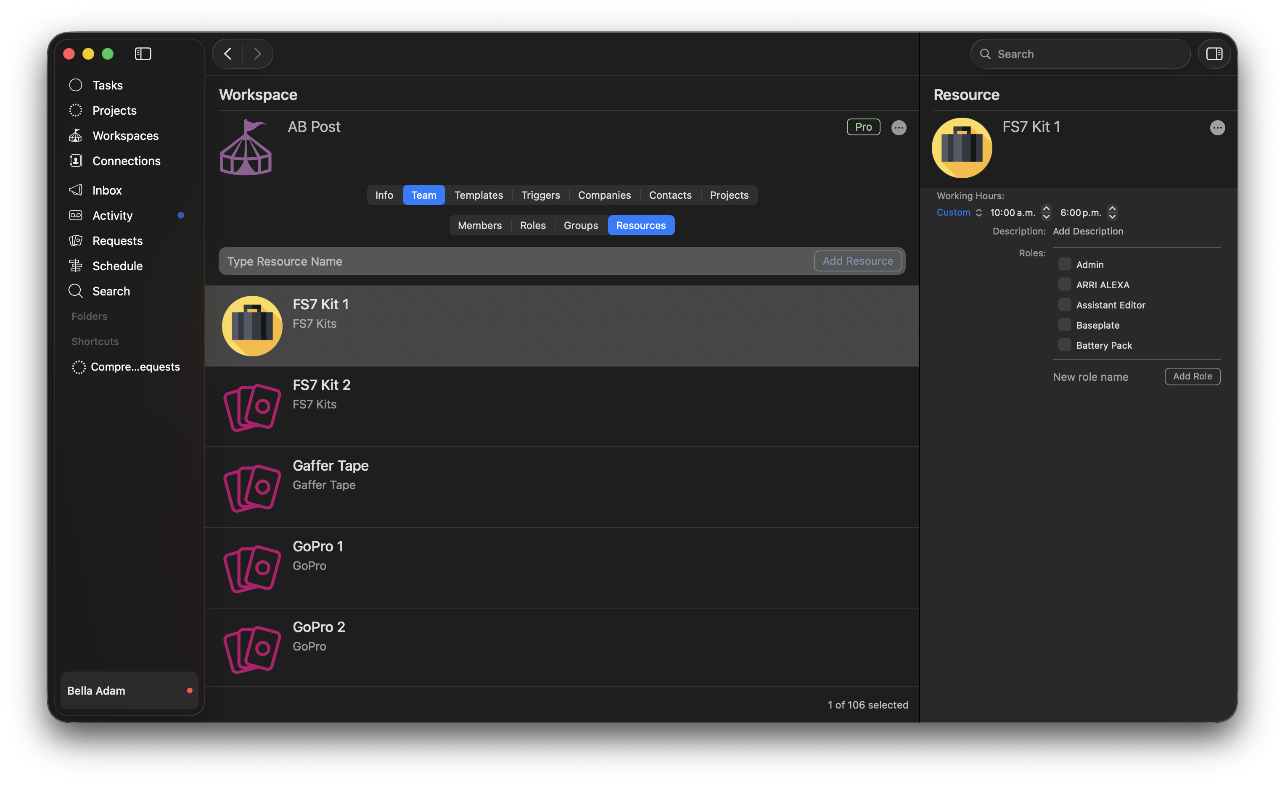Viewport: 1285px width, 785px height.
Task: Go back with the left chevron
Action: 228,54
